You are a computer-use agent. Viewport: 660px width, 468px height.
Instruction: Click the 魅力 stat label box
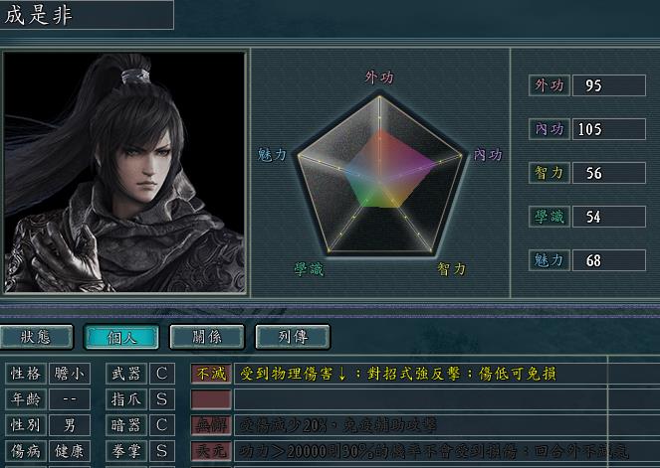click(550, 260)
